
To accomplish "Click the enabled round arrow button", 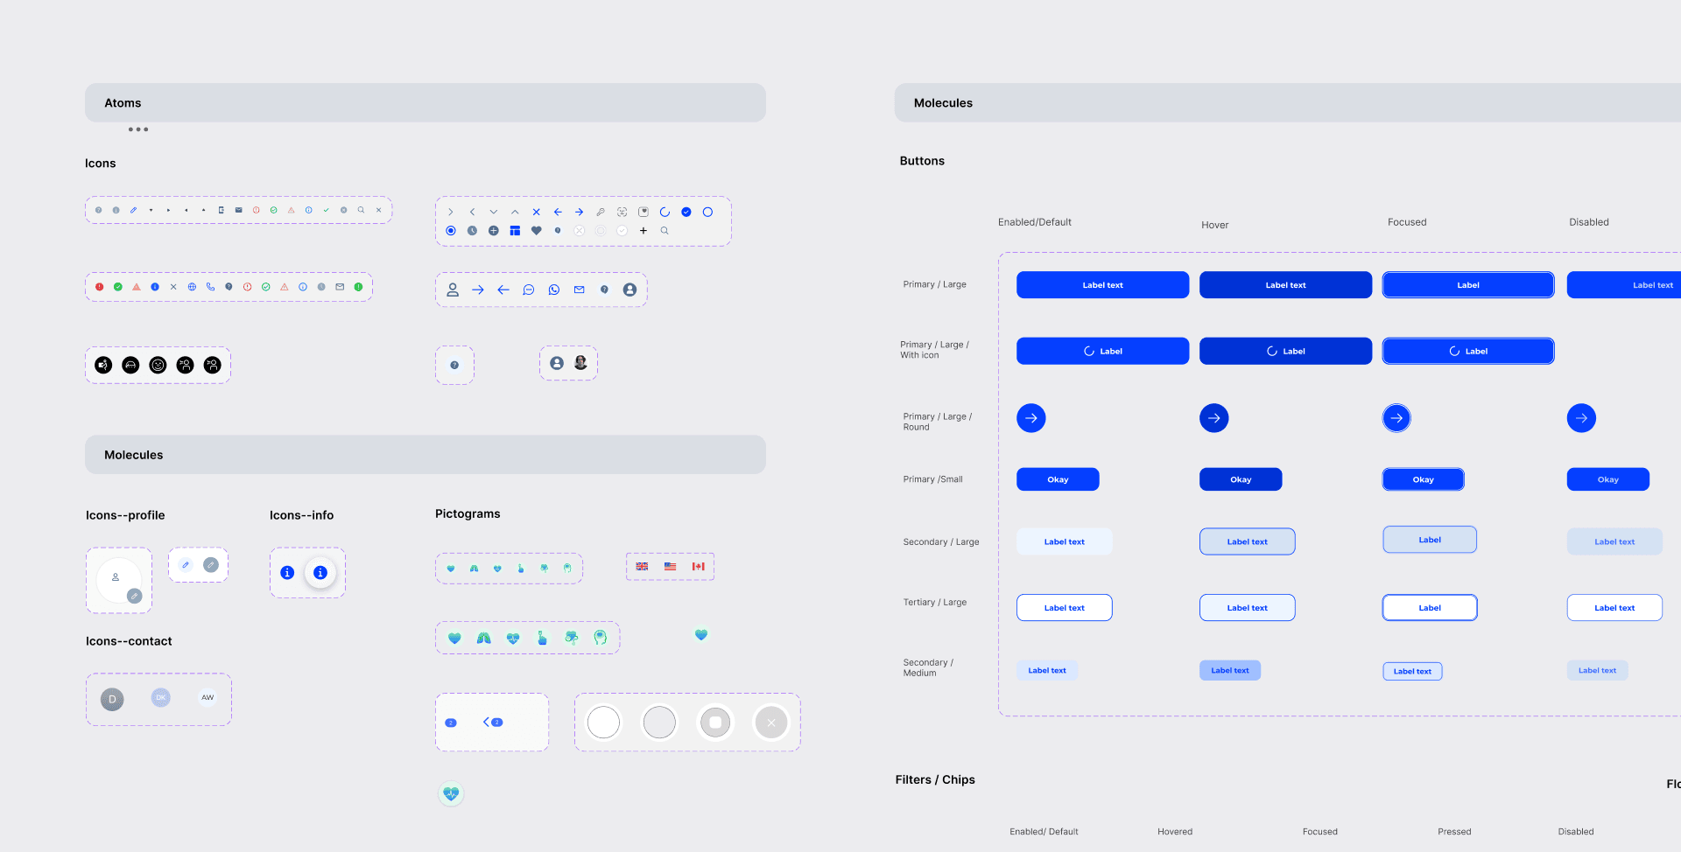I will [x=1031, y=418].
